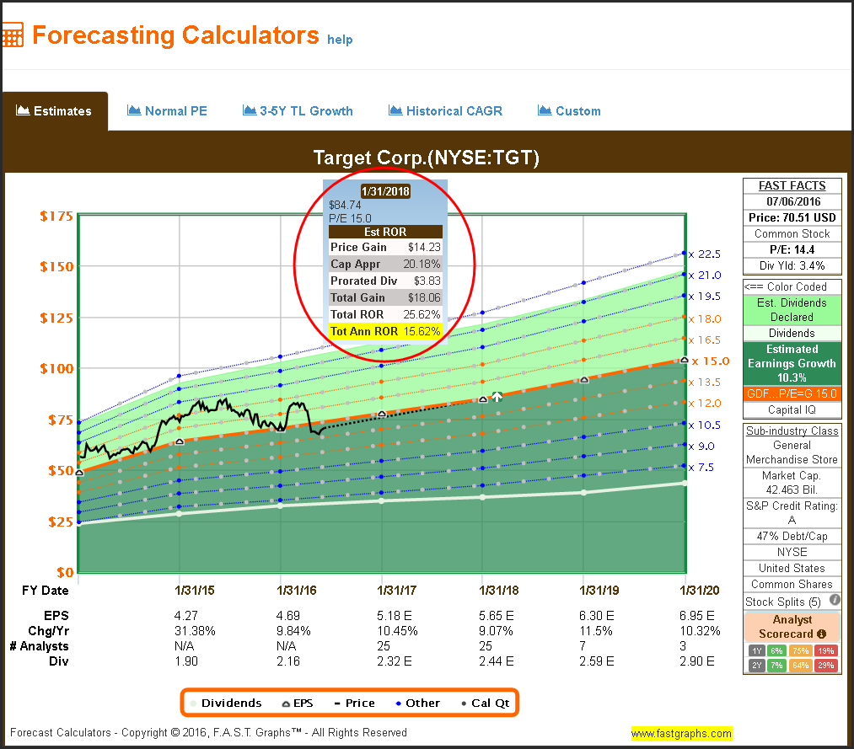
Task: Click the orange GDF P/E=G 15.0 swatch
Action: [792, 394]
